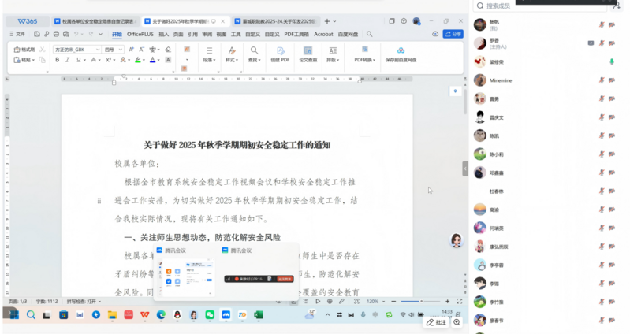Open the PDF工具箱 tab

(x=296, y=34)
